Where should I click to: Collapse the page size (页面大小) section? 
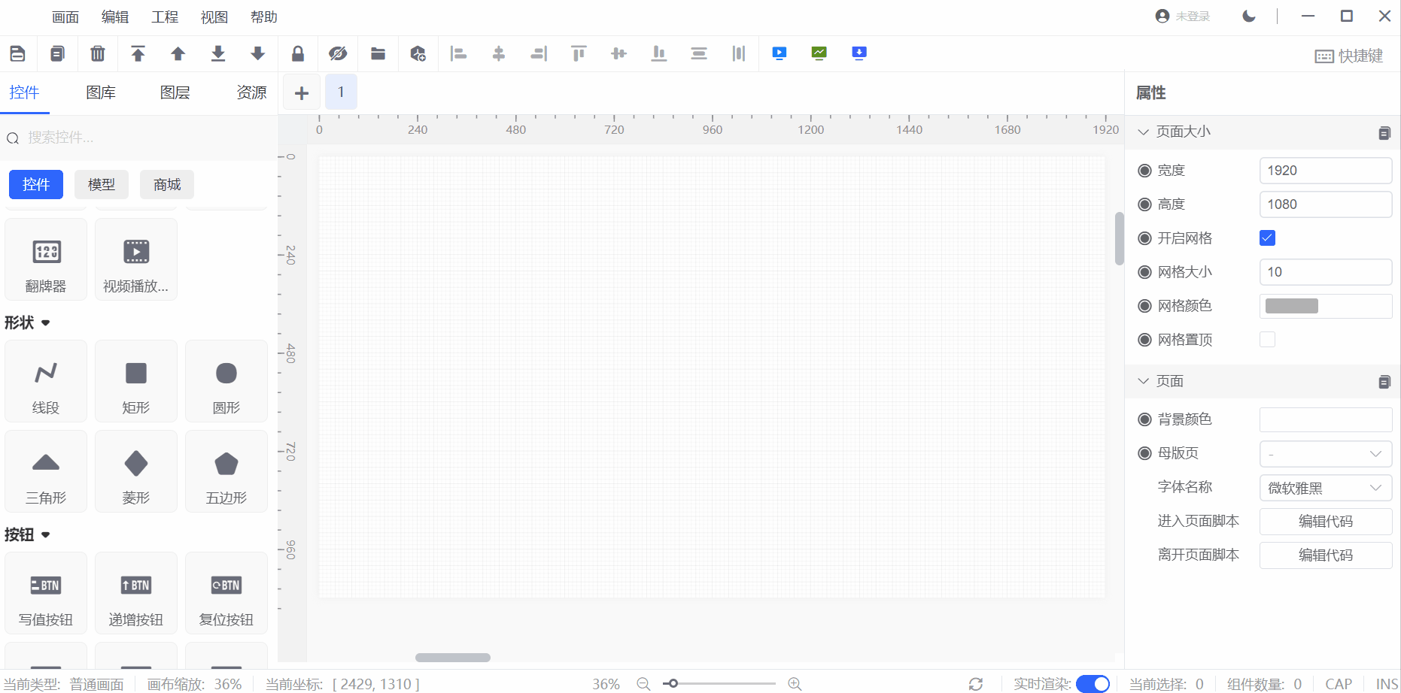click(1144, 132)
